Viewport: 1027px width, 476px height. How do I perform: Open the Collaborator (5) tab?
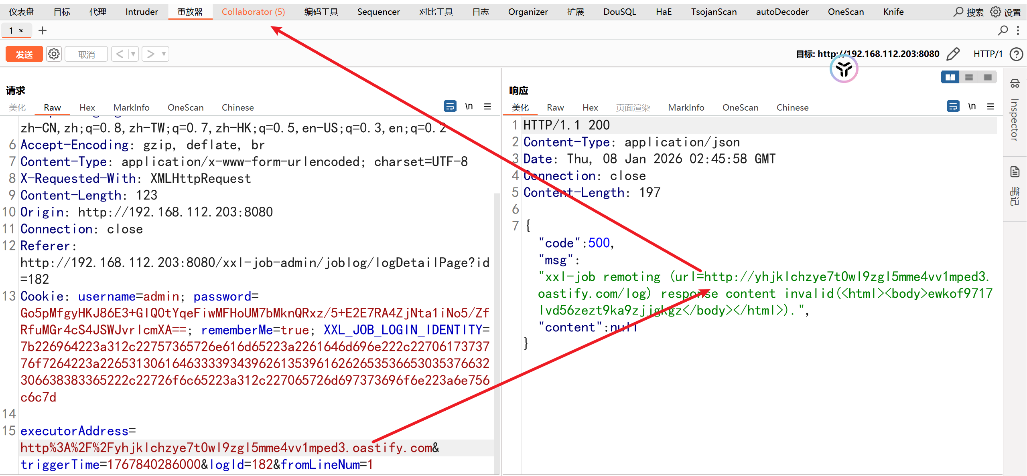point(253,12)
